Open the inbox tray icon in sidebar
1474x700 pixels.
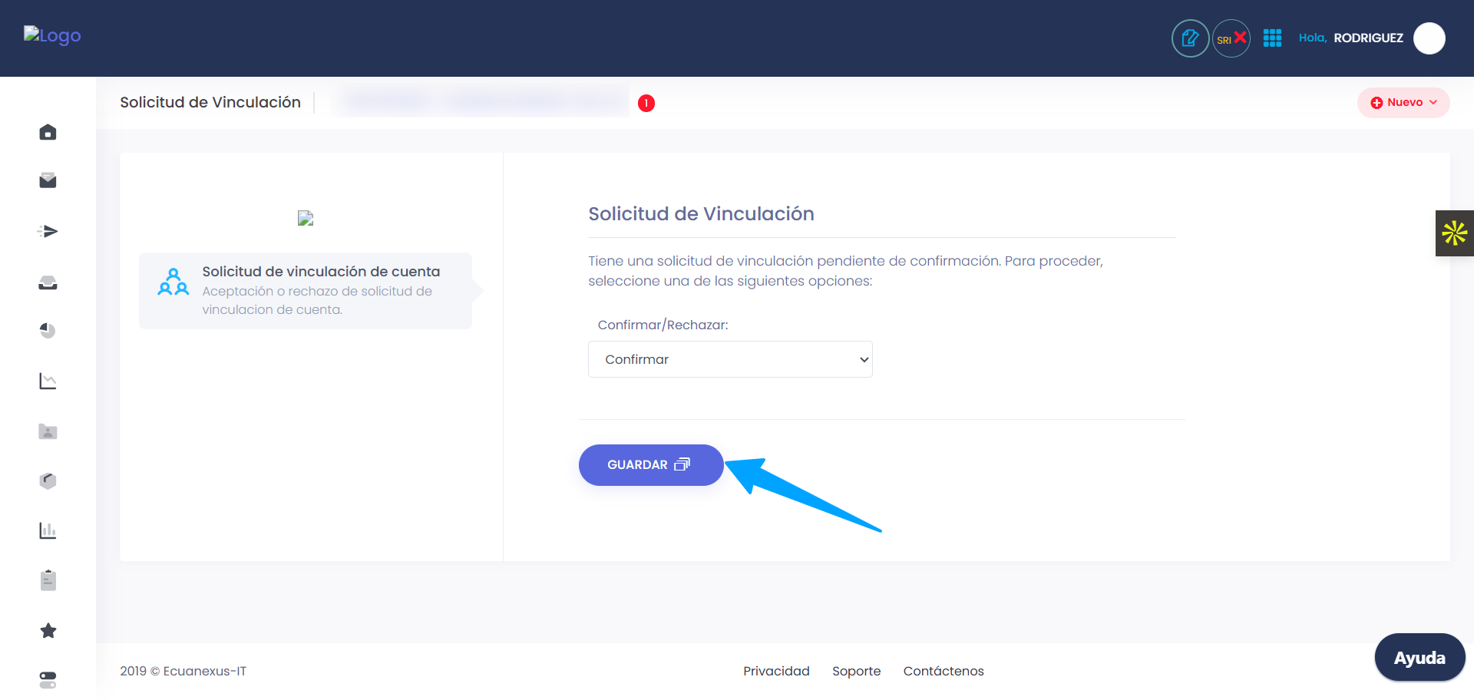[48, 283]
